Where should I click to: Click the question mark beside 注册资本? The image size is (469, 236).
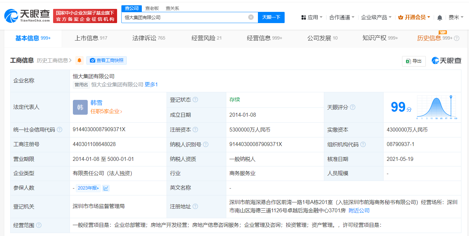(x=196, y=130)
